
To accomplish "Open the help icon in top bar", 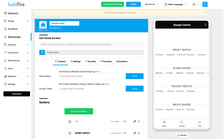I will pyautogui.click(x=205, y=4).
